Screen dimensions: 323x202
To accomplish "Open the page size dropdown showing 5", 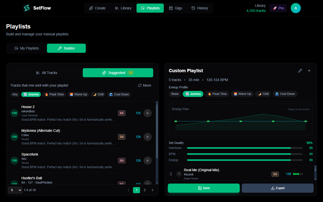I will [x=15, y=190].
